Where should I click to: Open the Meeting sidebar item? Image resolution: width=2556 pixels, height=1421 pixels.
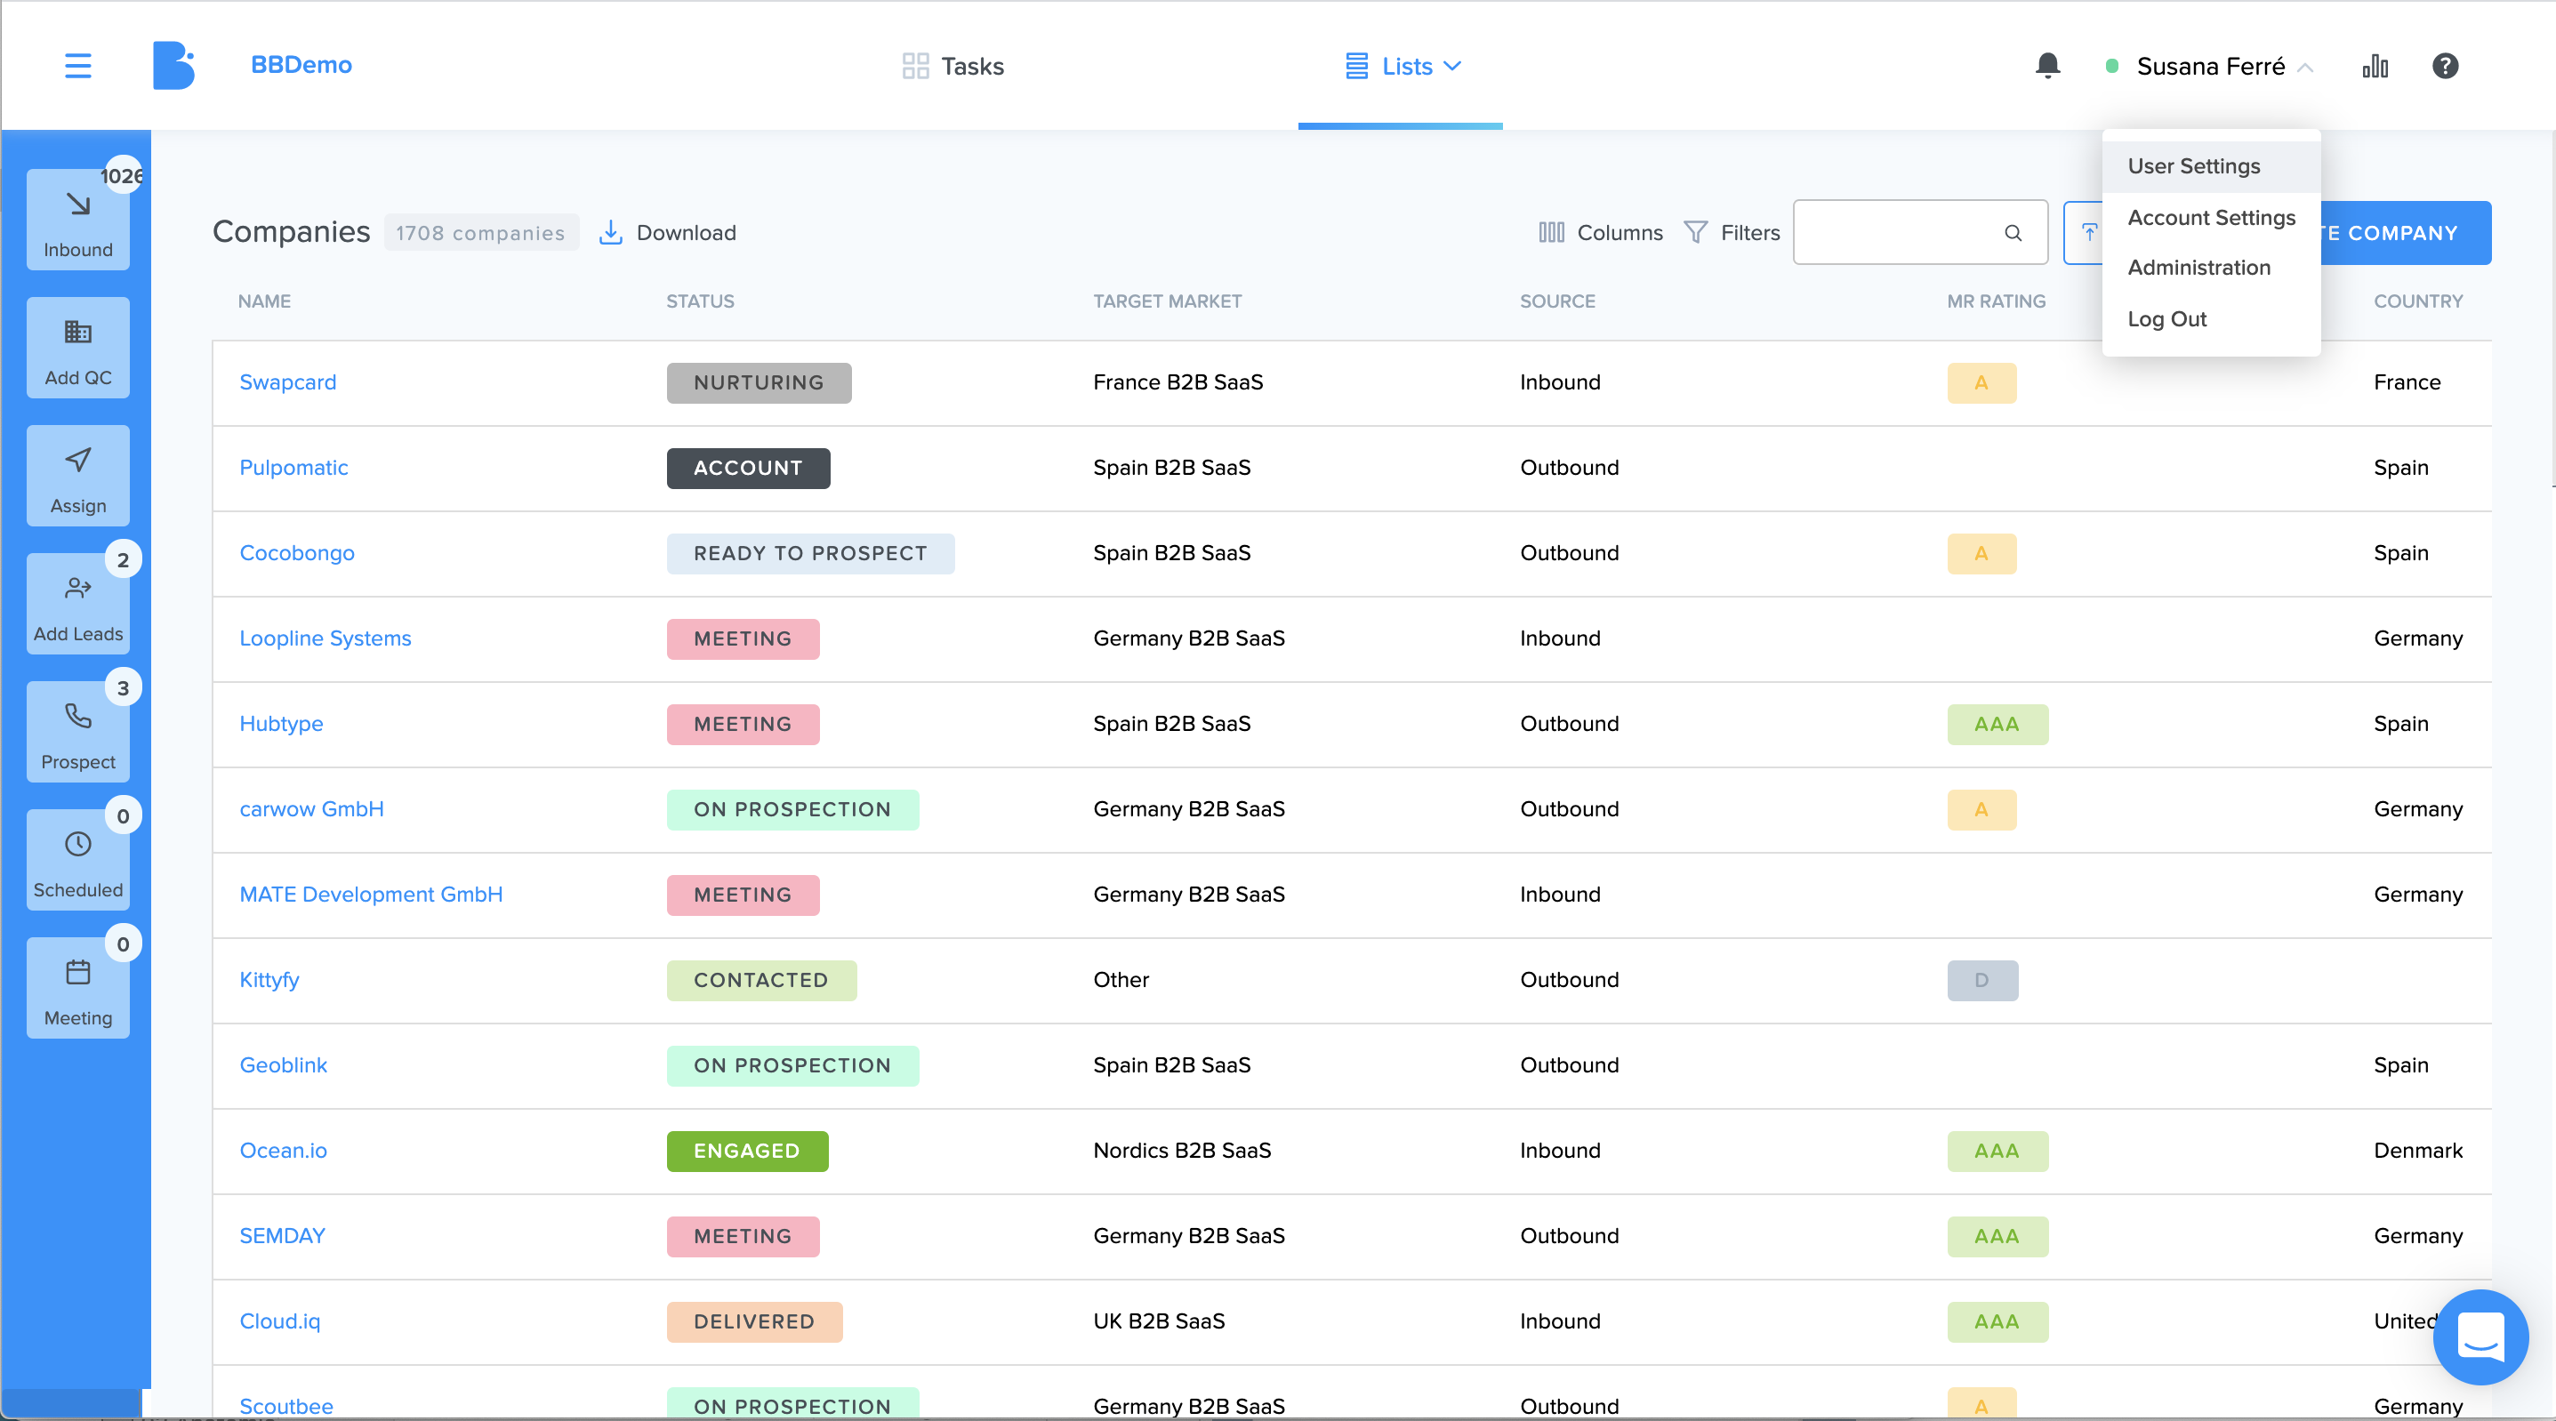(77, 987)
